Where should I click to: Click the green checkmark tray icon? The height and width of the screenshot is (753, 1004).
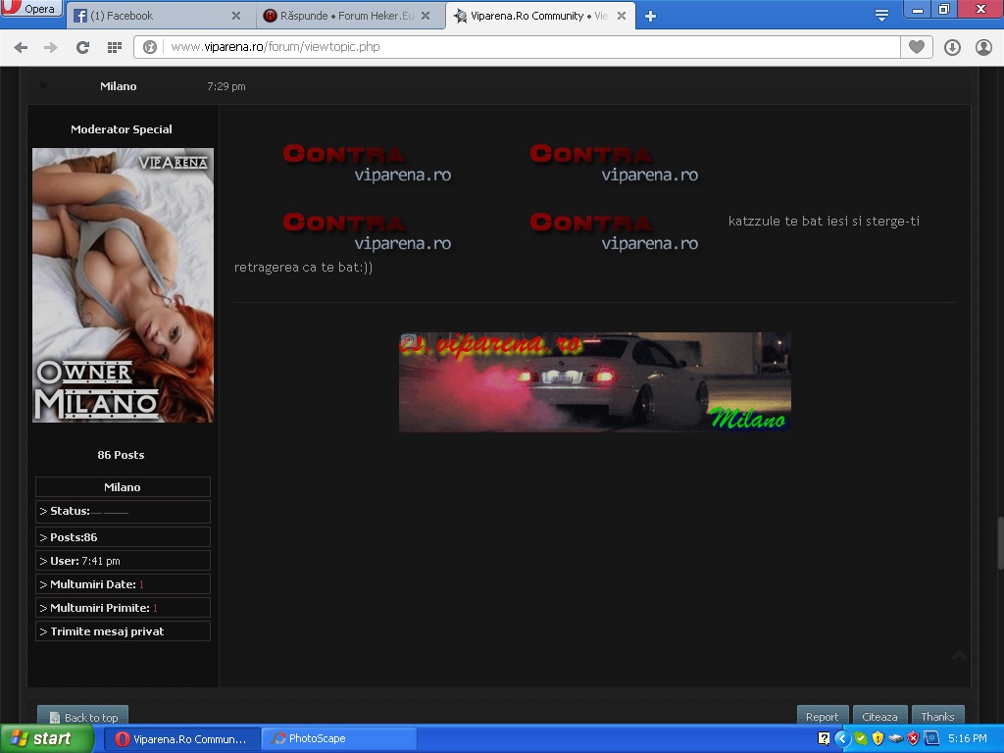tap(861, 739)
